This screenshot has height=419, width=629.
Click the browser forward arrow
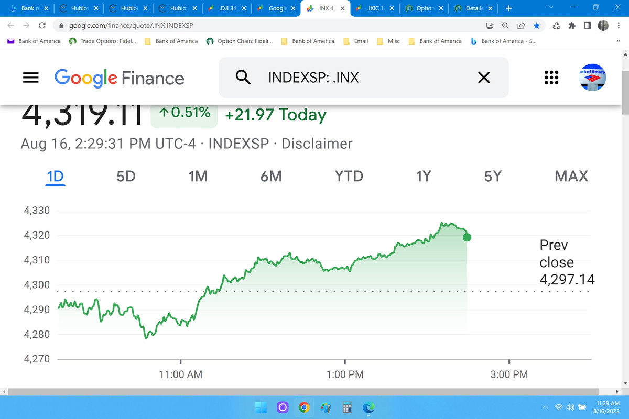26,25
